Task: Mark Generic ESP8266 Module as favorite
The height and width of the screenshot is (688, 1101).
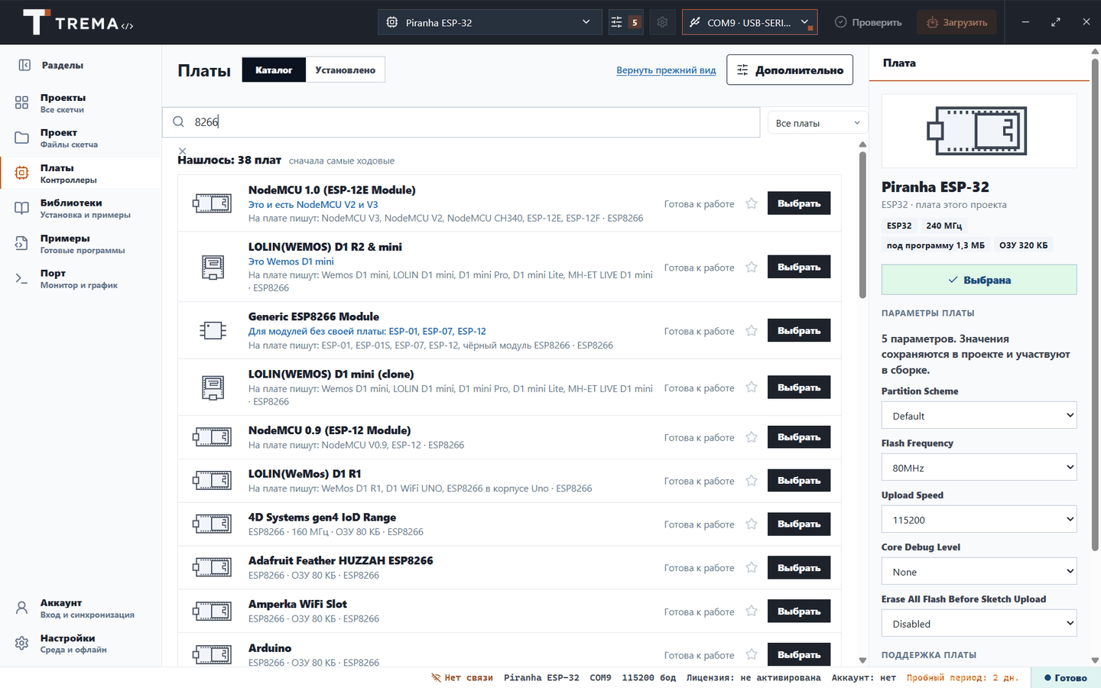Action: pos(752,330)
